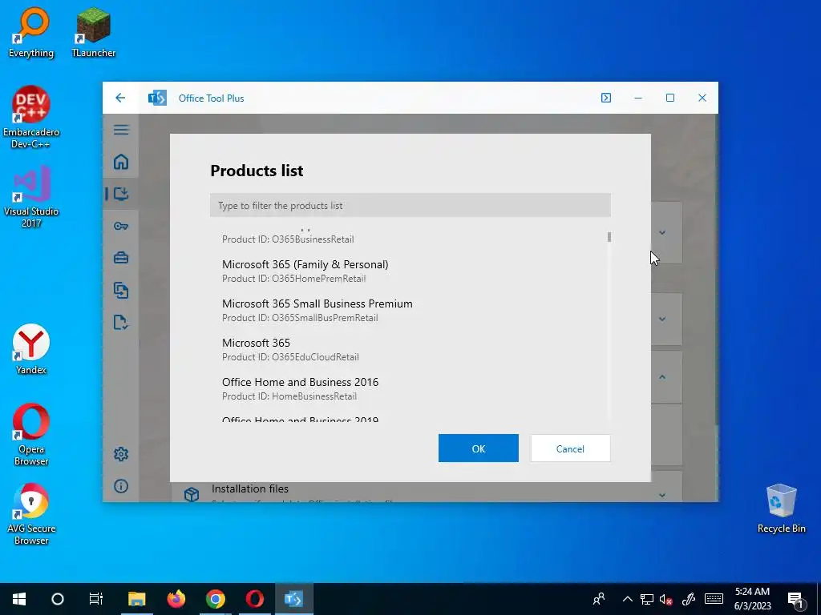This screenshot has width=821, height=615.
Task: Open the Home page icon in the sidebar
Action: [121, 162]
